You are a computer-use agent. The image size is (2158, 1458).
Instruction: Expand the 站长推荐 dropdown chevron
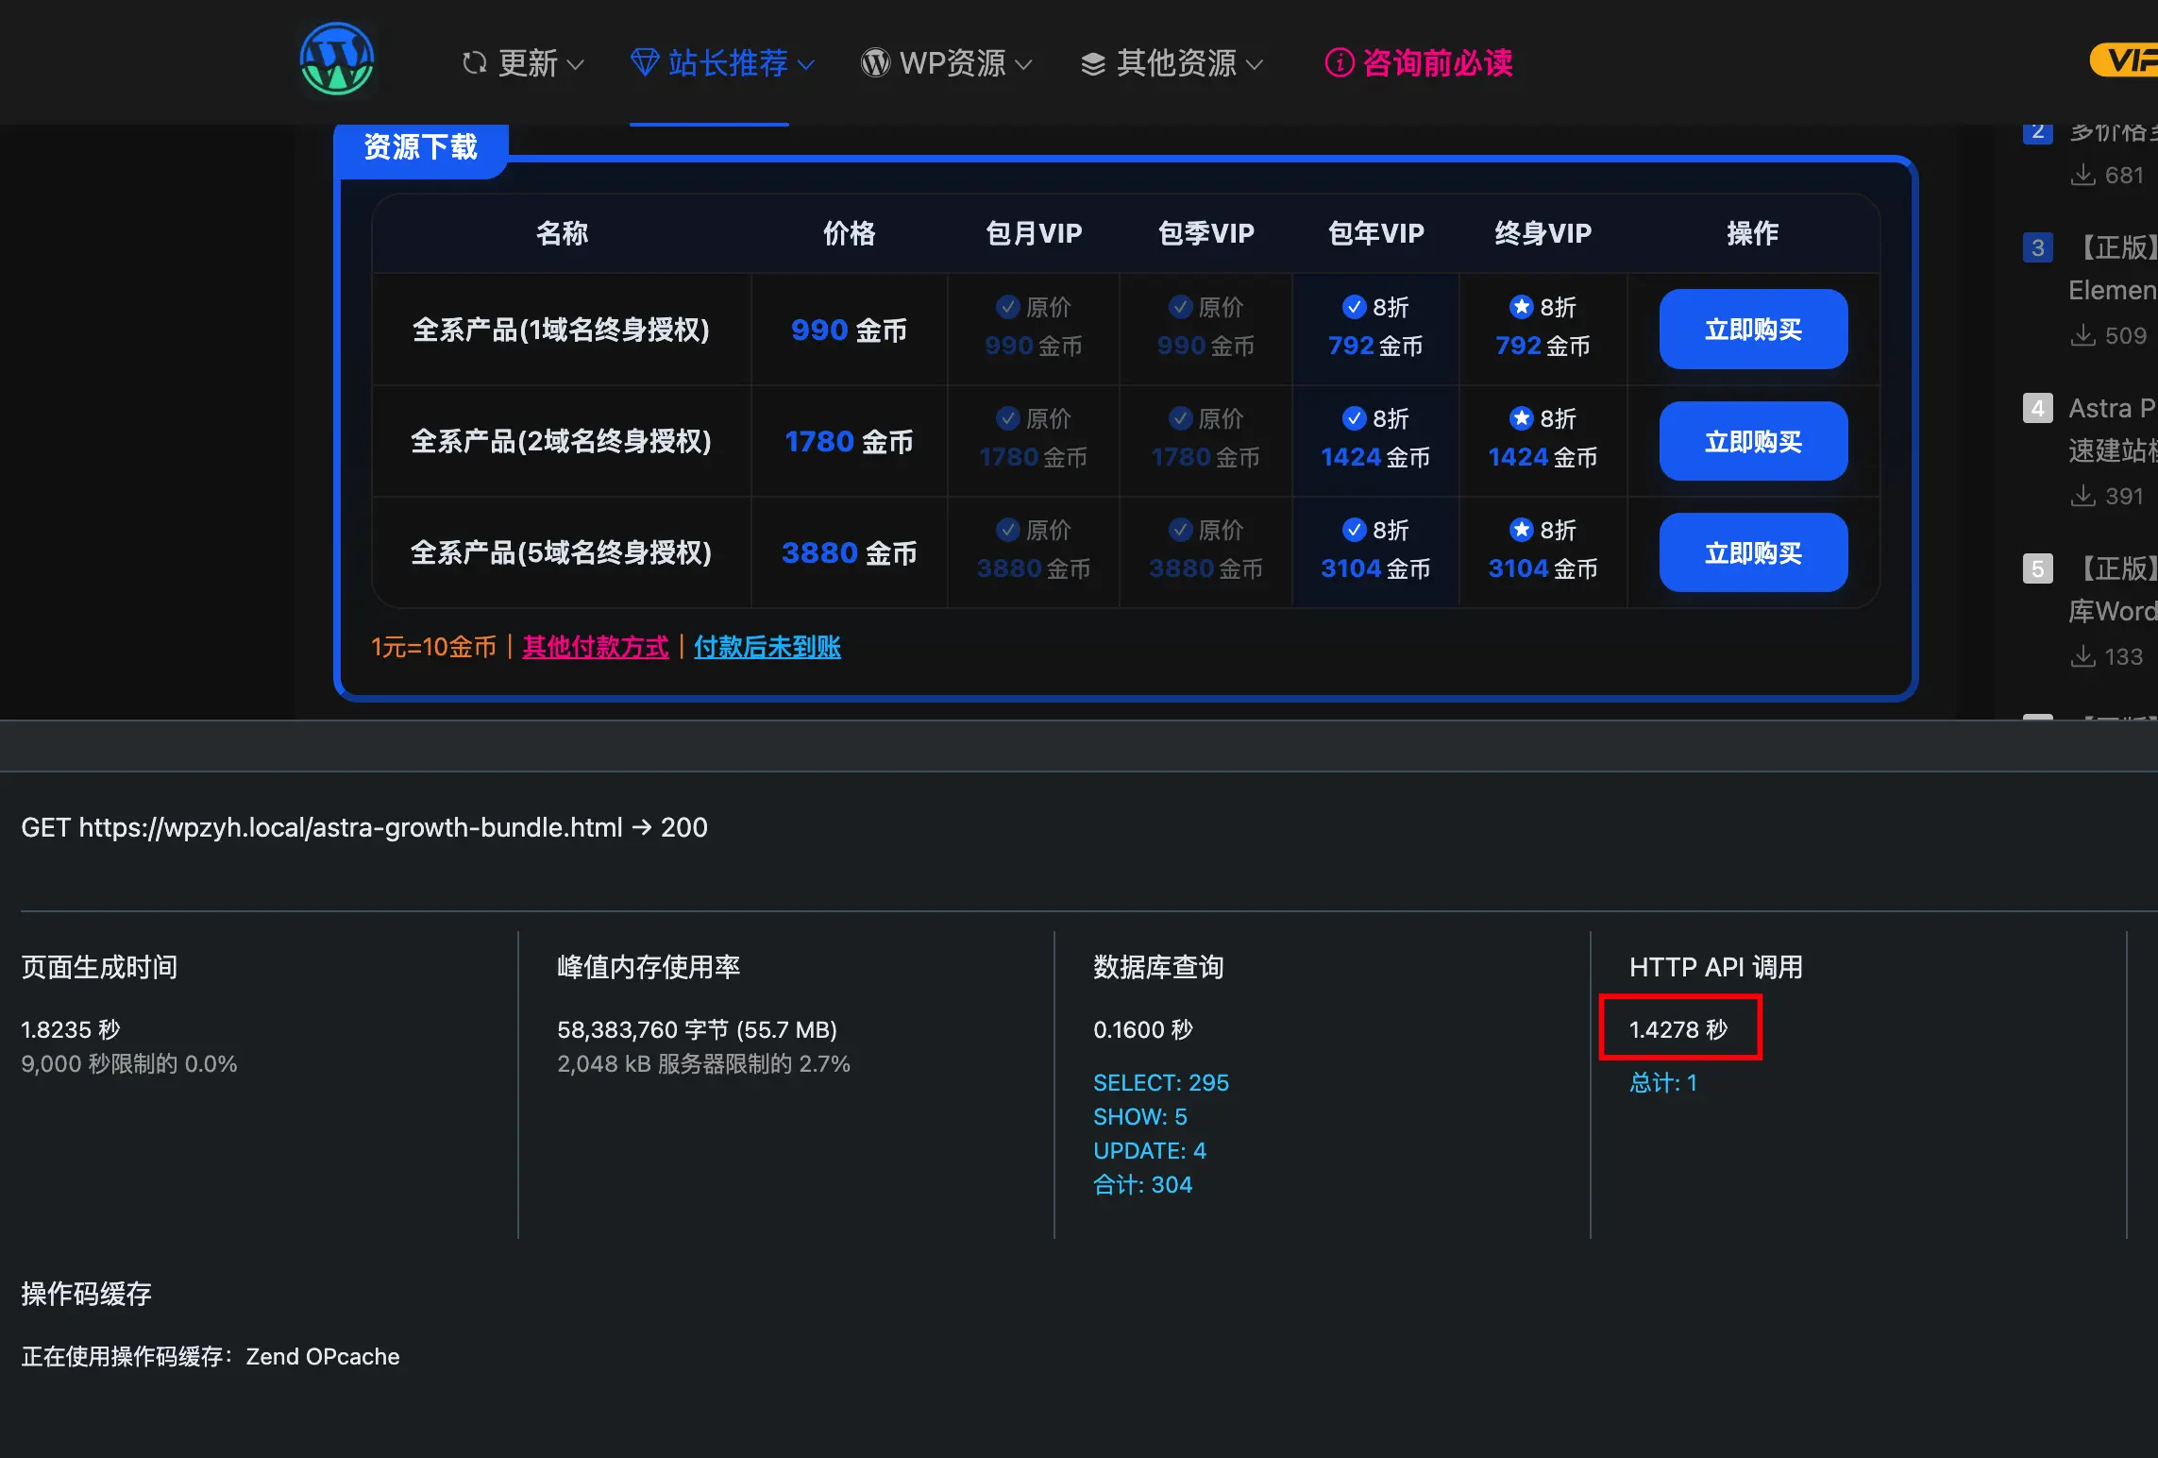[x=805, y=64]
